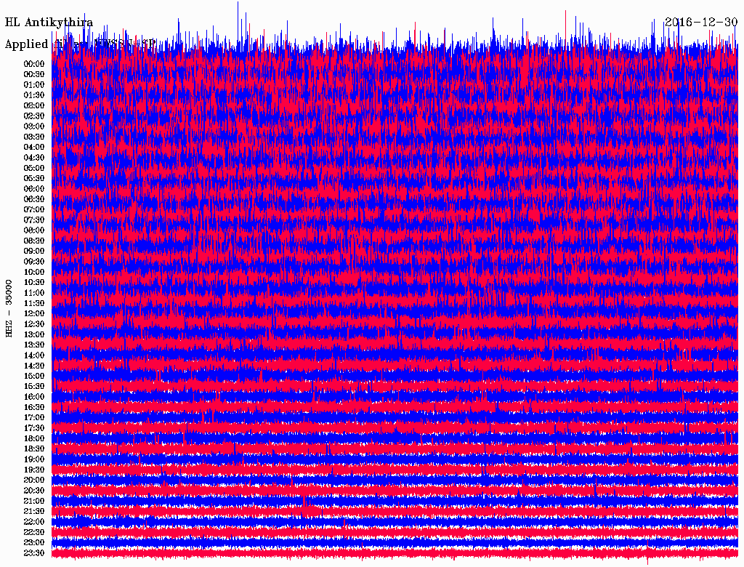
Task: Select the 01:30 time label
Action: 33,95
